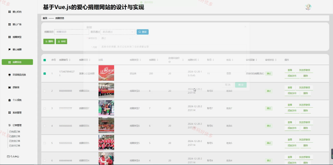This screenshot has width=333, height=165.
Task: Uncheck the checkbox for row 1
Action: tap(45, 74)
